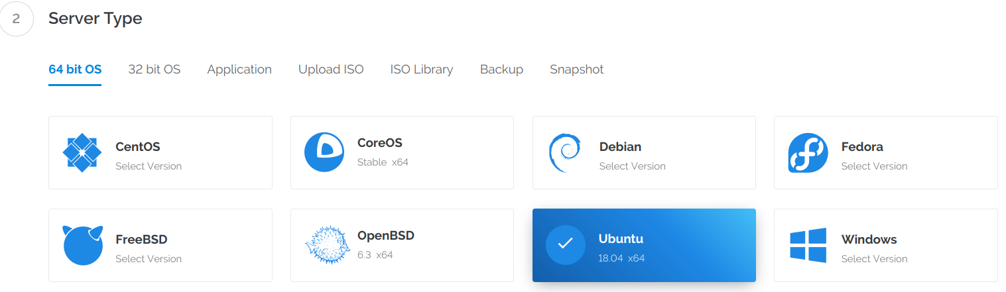This screenshot has width=1006, height=292.
Task: Click the Ubuntu 18.04 x64 version text
Action: click(621, 258)
